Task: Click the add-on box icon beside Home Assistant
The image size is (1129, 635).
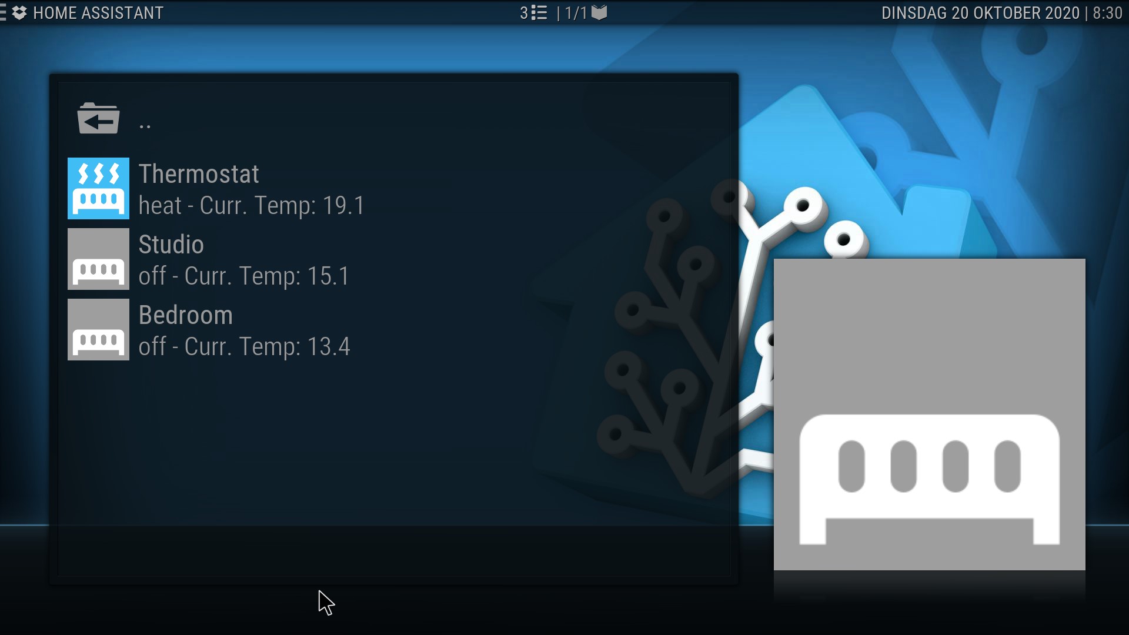Action: pyautogui.click(x=19, y=13)
